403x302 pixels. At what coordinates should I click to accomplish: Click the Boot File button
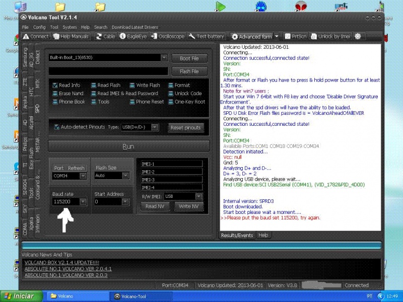point(189,58)
